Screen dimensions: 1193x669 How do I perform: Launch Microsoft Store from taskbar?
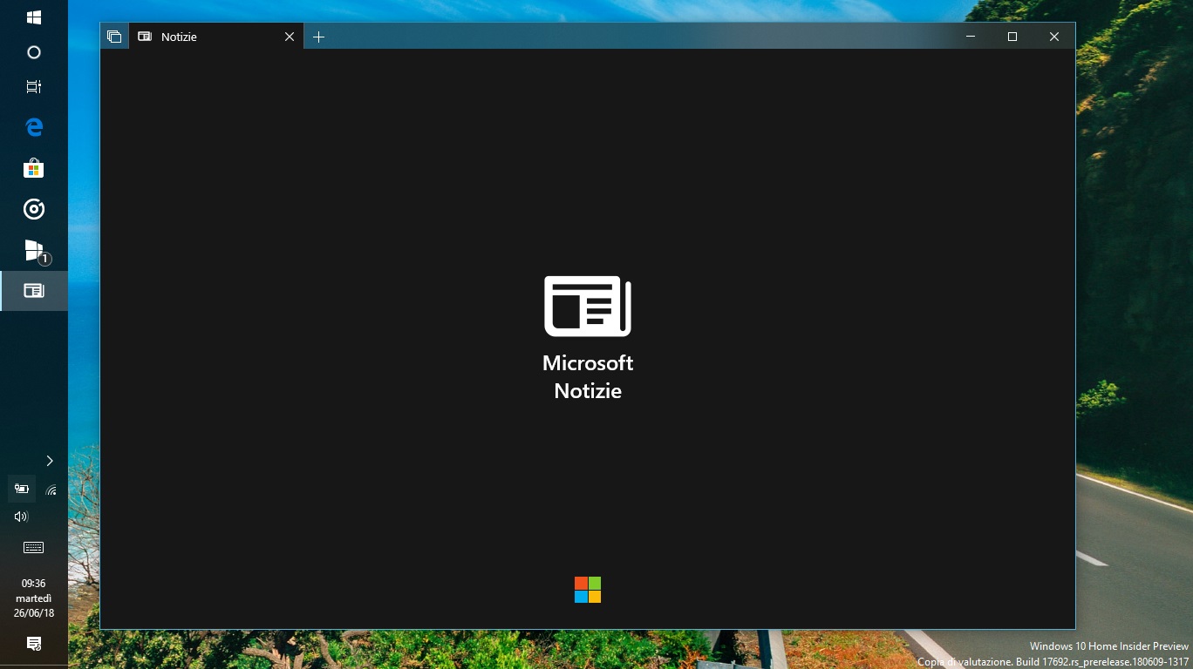34,168
